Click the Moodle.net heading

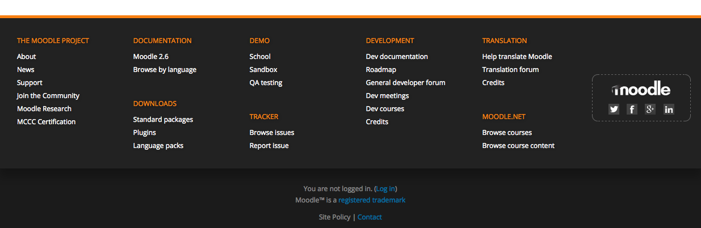point(504,117)
